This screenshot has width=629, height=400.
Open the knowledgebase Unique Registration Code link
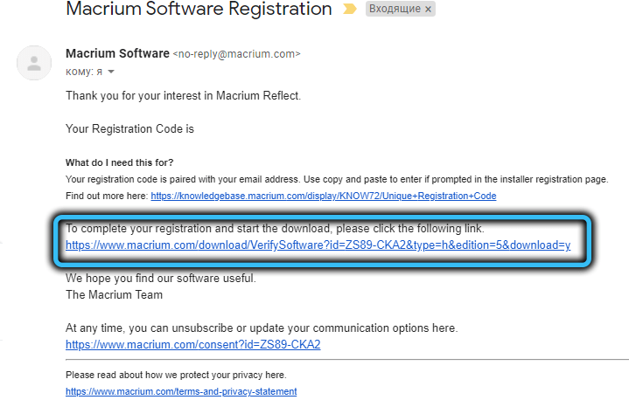324,196
